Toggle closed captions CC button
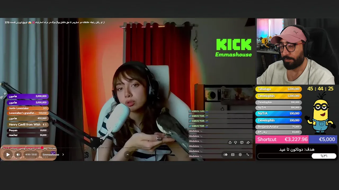Screen dimensions: 339x190 click(x=233, y=155)
